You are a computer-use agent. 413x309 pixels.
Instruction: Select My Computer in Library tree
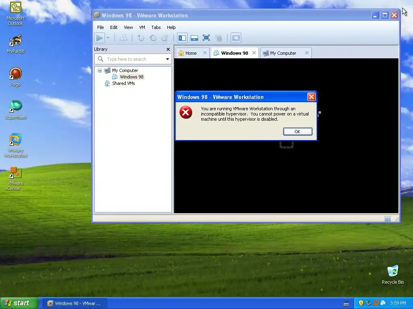click(125, 70)
